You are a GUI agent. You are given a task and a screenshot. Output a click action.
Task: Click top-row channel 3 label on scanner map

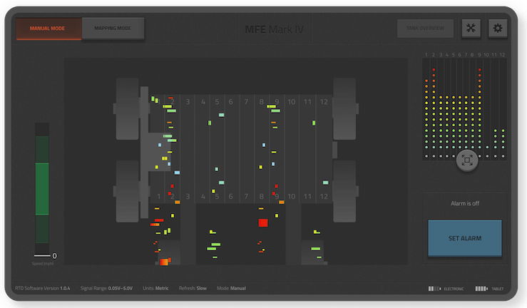tap(188, 102)
